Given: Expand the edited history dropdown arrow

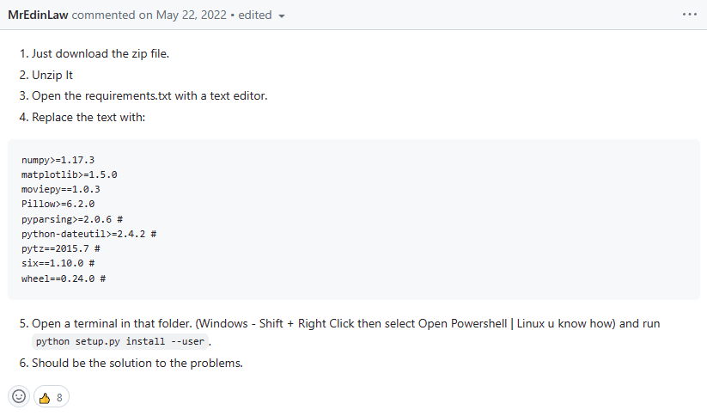Looking at the screenshot, I should pos(282,15).
